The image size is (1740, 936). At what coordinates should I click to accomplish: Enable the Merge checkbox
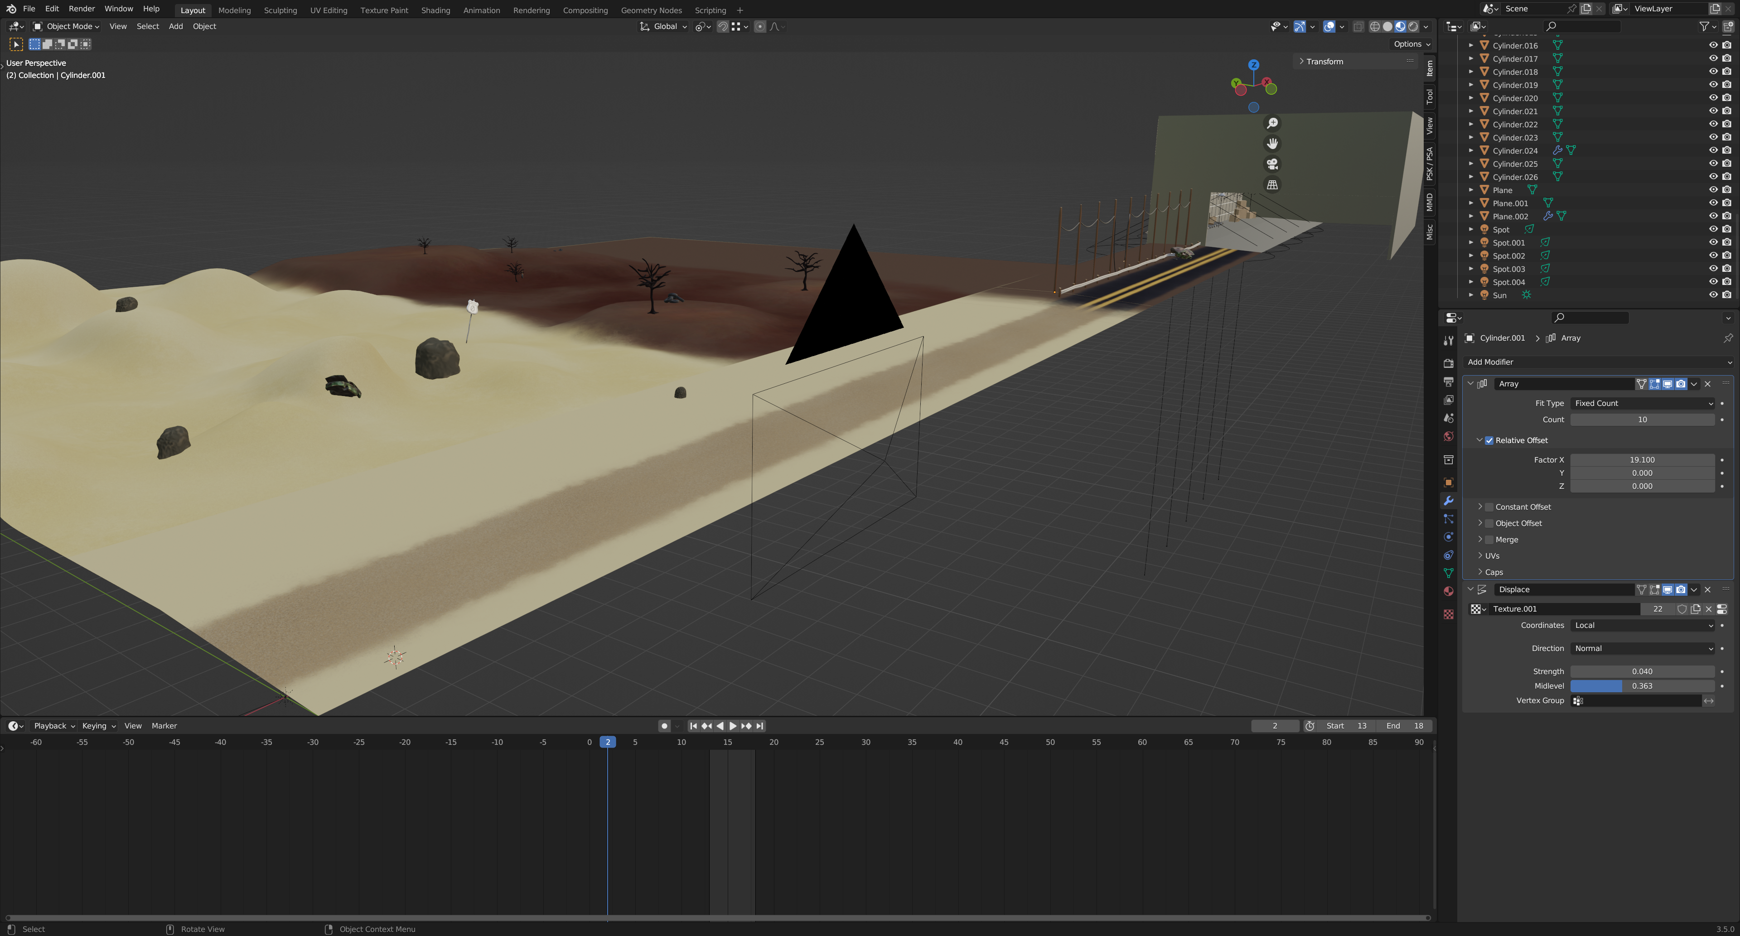[x=1489, y=540]
